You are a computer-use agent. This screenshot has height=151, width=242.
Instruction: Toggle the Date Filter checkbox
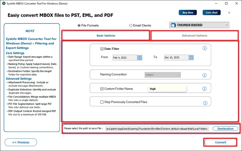102,49
